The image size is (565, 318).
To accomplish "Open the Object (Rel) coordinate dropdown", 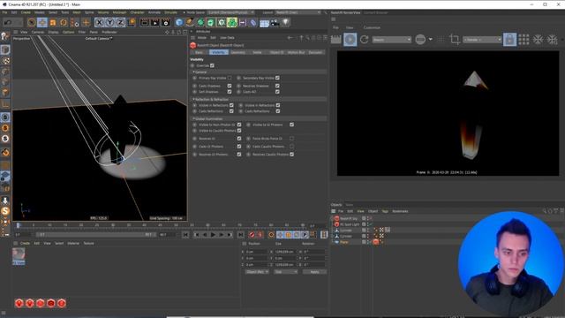I will pos(257,272).
